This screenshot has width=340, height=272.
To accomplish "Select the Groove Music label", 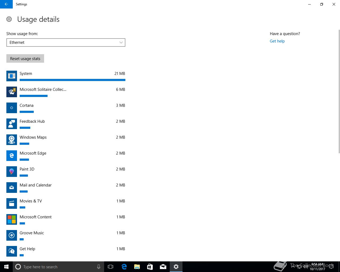I will pos(32,233).
